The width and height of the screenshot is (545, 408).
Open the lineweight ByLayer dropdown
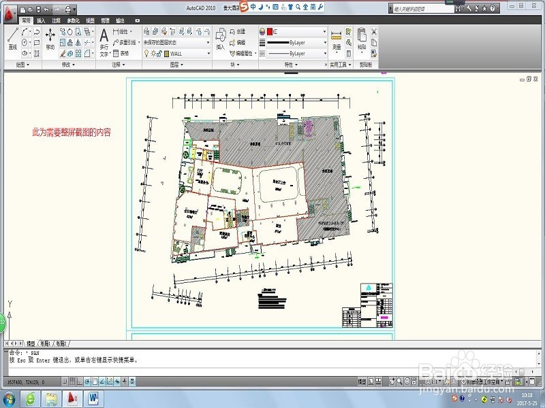(297, 42)
